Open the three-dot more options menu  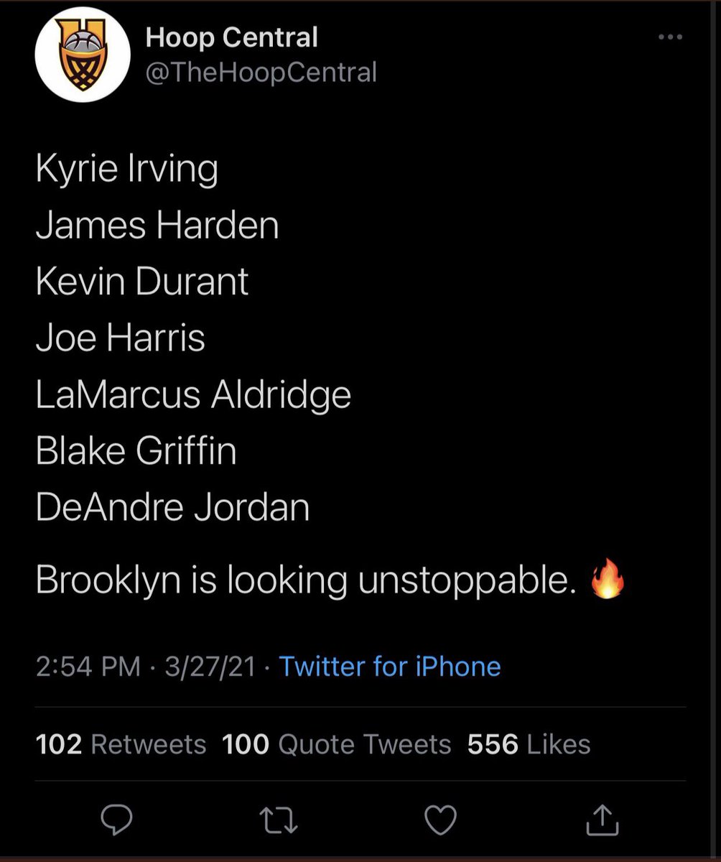tap(672, 37)
